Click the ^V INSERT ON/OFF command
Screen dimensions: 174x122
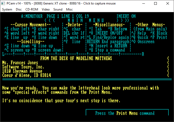click(106, 33)
